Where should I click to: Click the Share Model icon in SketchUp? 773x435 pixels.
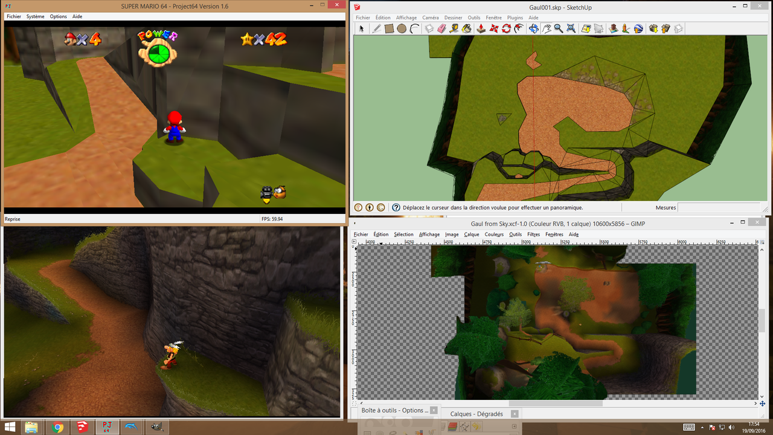[x=666, y=28]
